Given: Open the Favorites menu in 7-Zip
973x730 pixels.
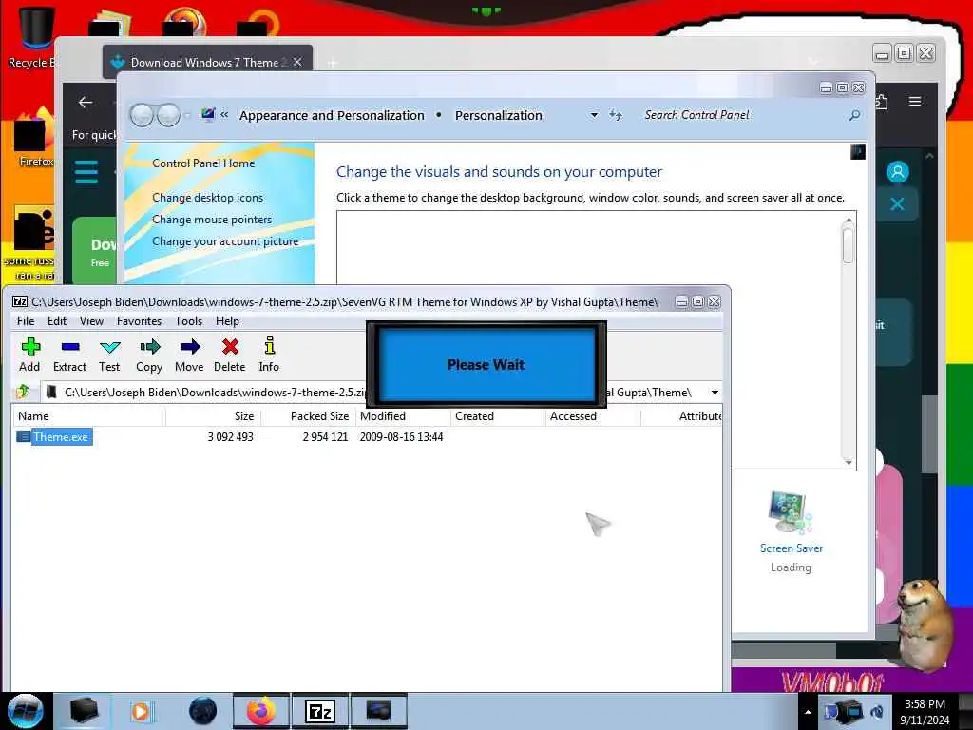Looking at the screenshot, I should coord(139,321).
